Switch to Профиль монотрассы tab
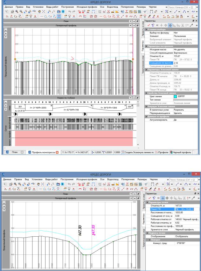Screen dimensions: 201x271 44,152
